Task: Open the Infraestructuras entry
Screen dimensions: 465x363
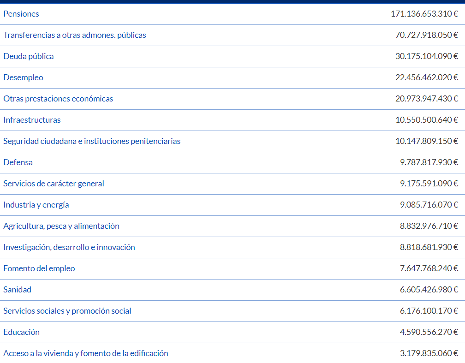Action: click(32, 120)
